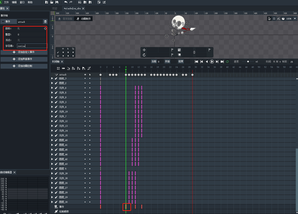Click the select-all keyframes icon in timeline toolbar
298x214 pixels.
[58, 68]
